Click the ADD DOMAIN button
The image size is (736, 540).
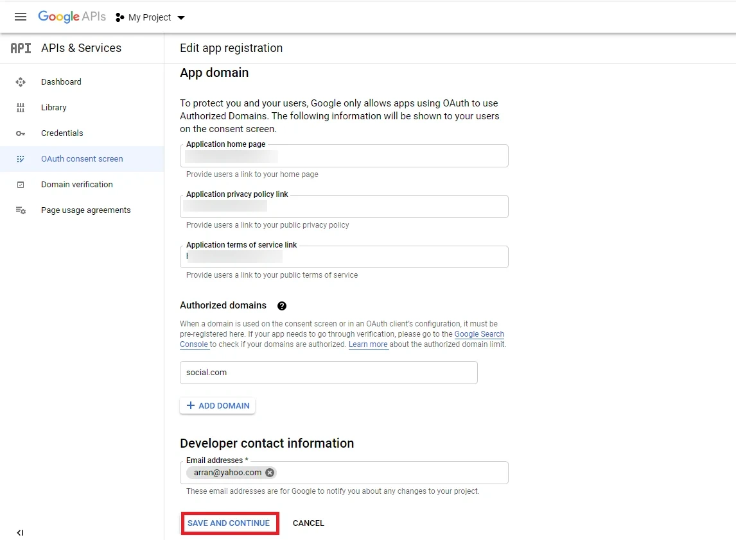217,405
